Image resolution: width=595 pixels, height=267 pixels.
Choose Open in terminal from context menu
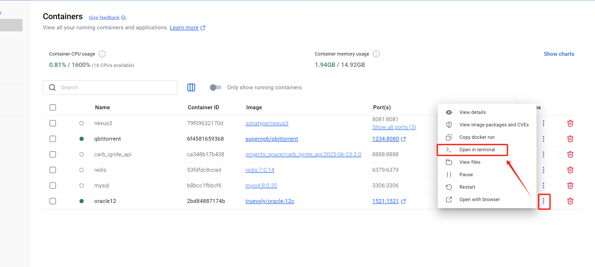tap(477, 150)
